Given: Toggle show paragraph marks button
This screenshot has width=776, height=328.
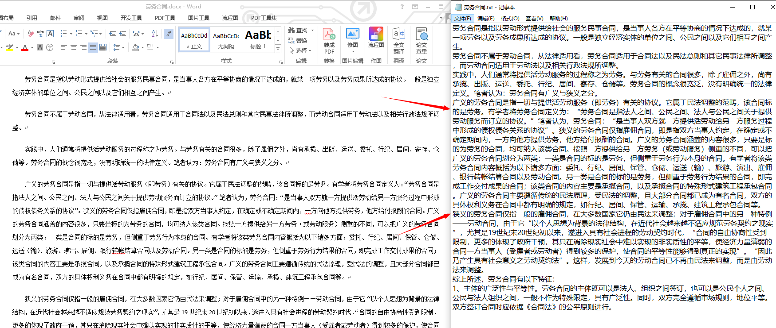Looking at the screenshot, I should [x=169, y=34].
